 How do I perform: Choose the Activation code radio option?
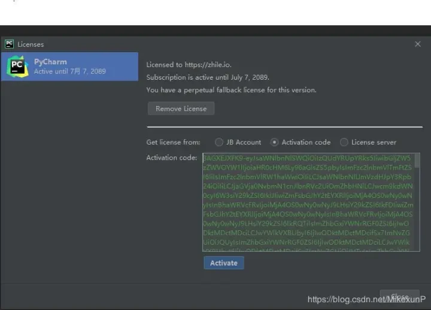click(x=275, y=142)
